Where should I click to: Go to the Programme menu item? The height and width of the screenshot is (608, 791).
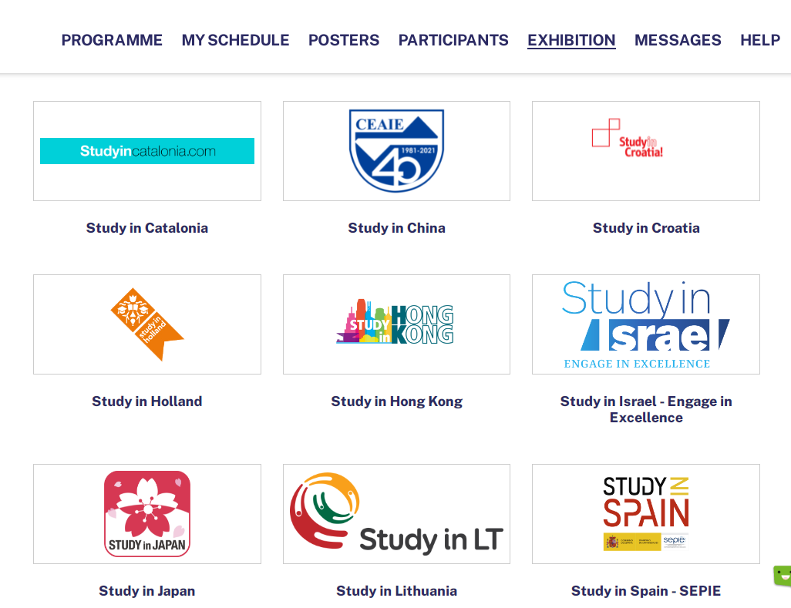(x=112, y=40)
